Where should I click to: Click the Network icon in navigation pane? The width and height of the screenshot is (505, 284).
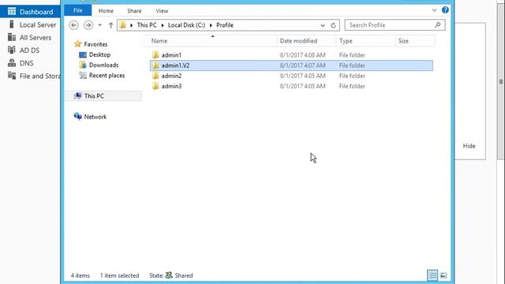77,116
